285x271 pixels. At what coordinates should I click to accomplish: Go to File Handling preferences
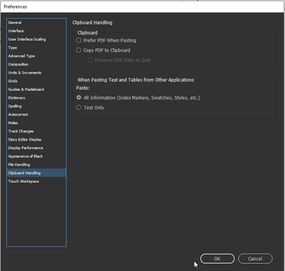click(36, 165)
